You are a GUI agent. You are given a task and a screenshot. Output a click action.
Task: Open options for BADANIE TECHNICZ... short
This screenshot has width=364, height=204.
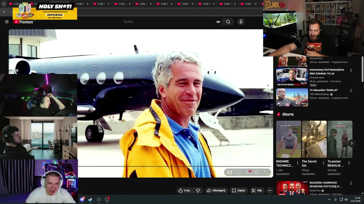click(297, 163)
